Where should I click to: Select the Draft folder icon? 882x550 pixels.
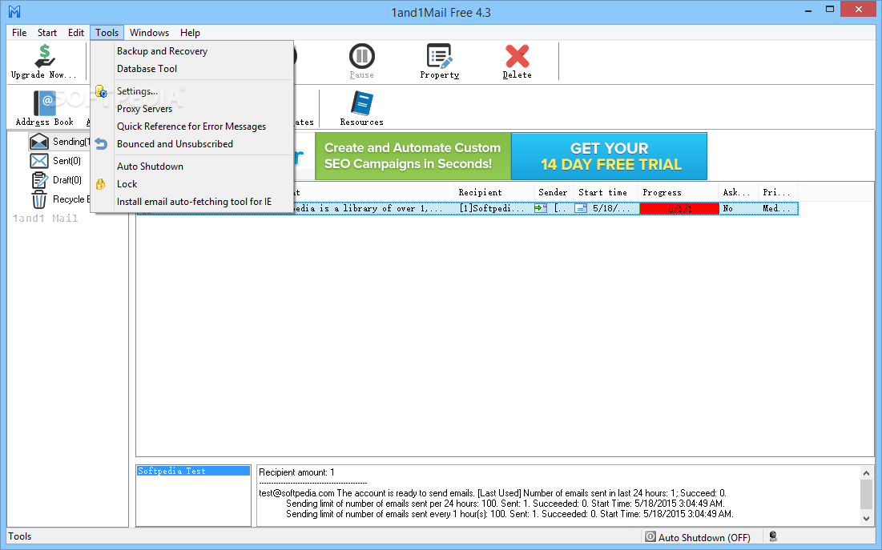39,180
